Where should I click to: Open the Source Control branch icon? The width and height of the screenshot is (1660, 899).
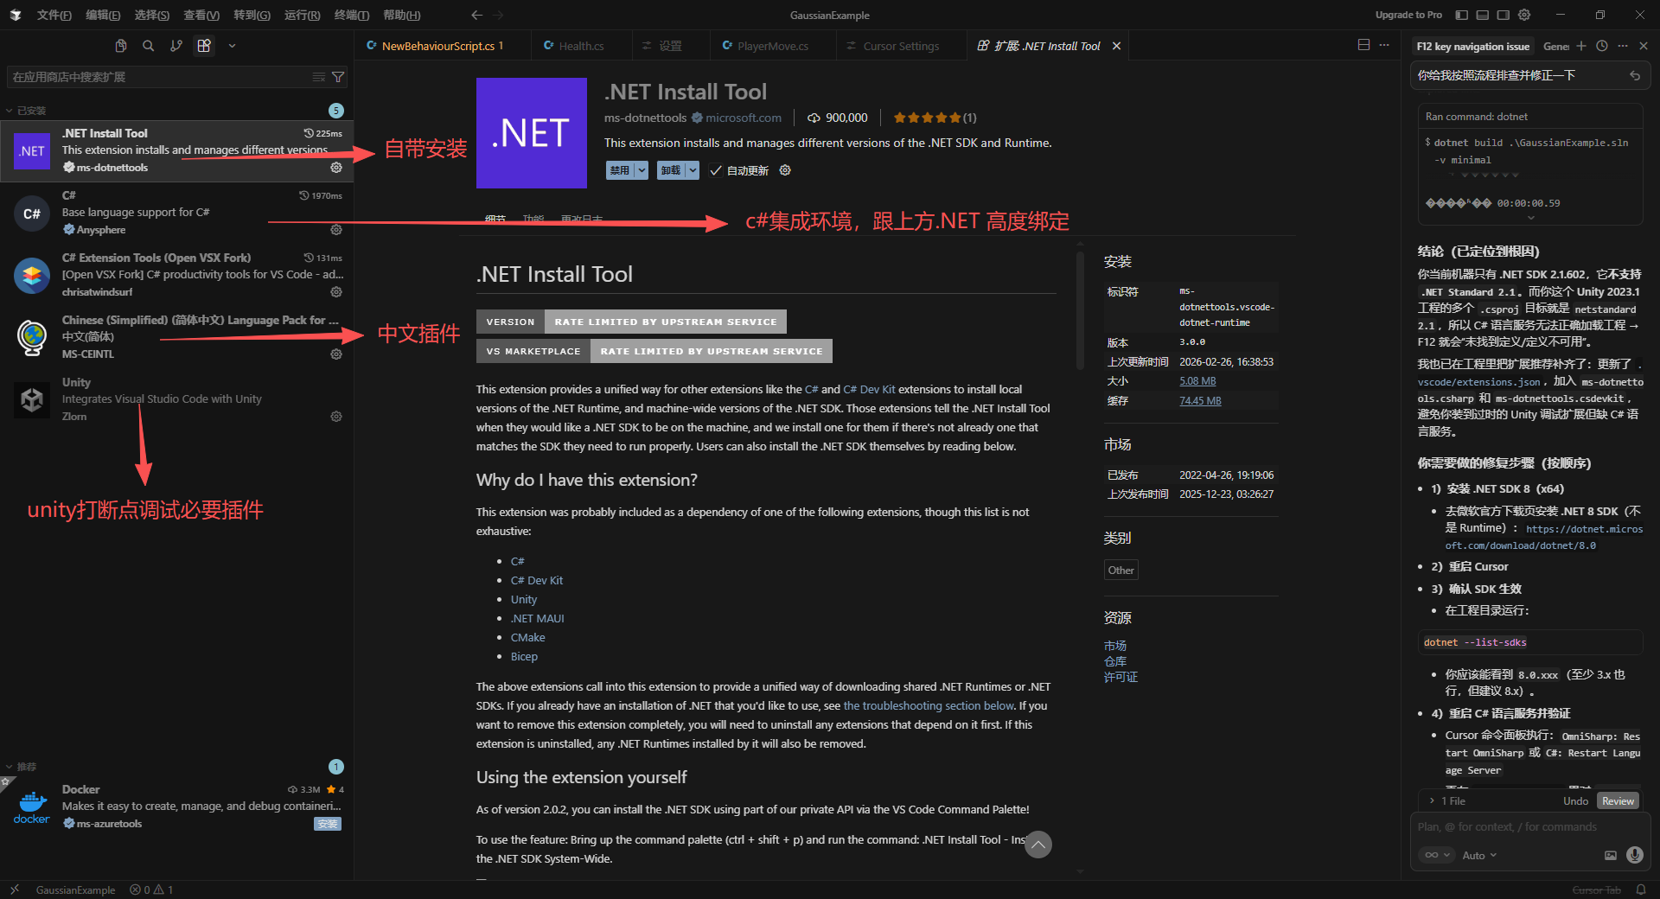(176, 46)
